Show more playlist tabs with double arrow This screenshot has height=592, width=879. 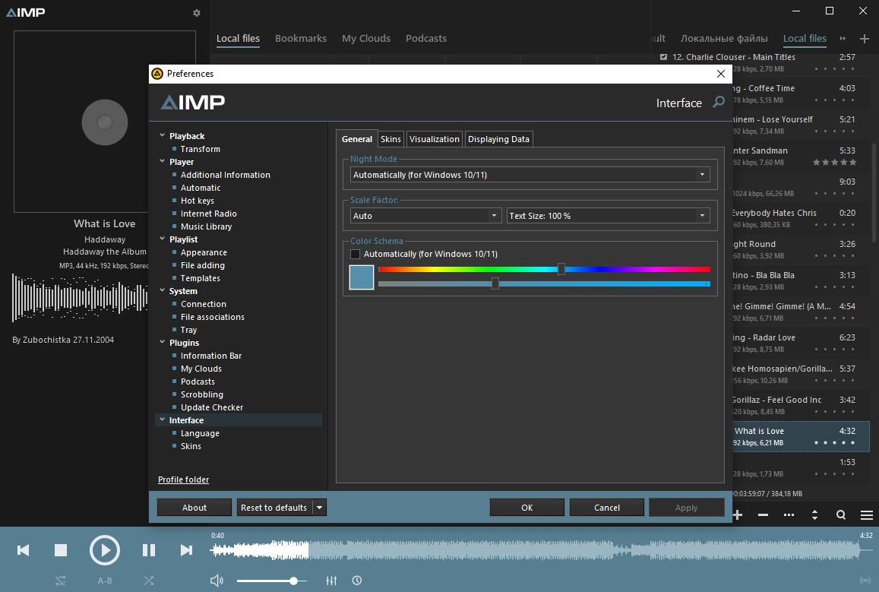pos(843,39)
